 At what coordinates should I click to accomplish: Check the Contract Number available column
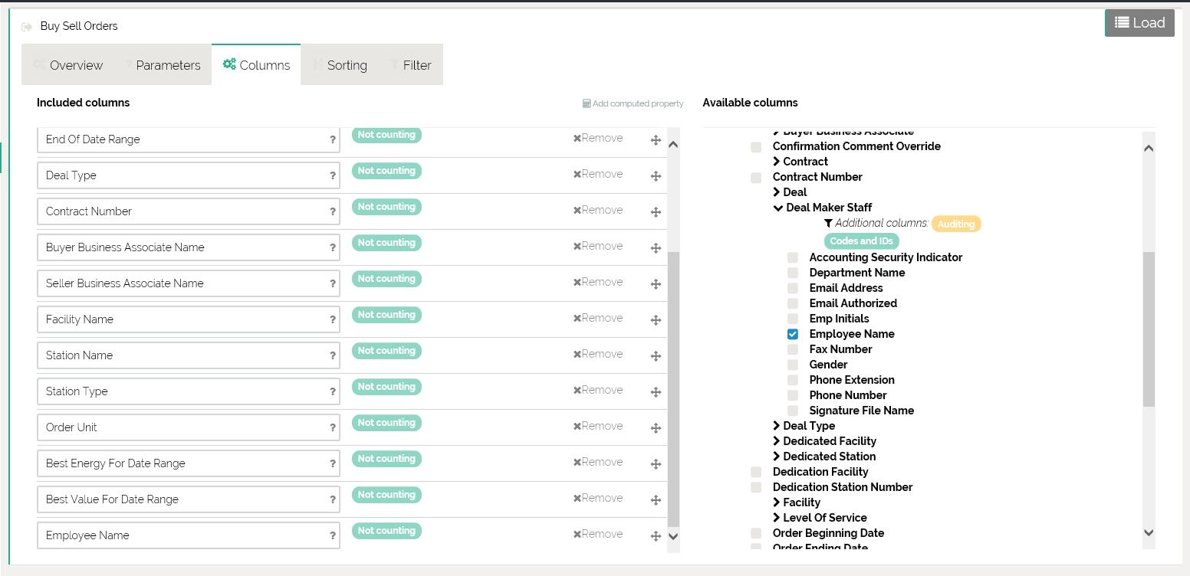756,178
